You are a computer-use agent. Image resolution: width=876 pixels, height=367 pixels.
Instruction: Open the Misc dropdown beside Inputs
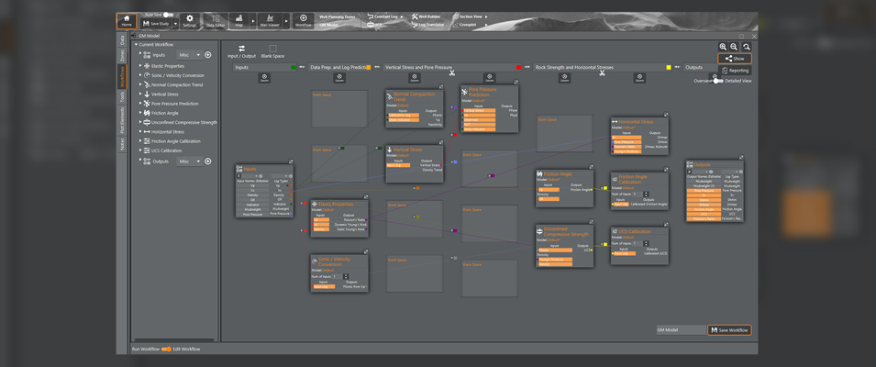189,55
